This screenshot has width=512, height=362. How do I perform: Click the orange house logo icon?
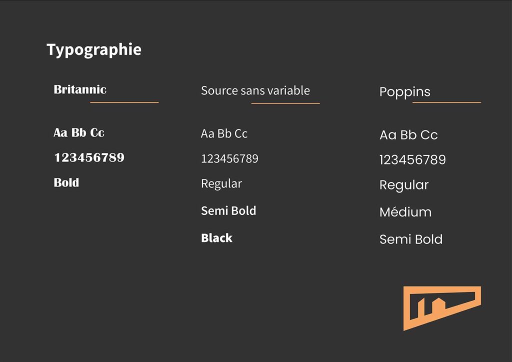(x=442, y=308)
